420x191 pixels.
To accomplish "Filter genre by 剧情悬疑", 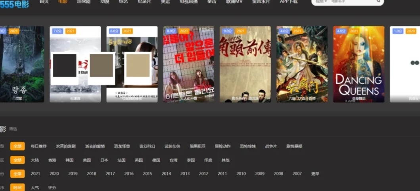I will [x=294, y=146].
